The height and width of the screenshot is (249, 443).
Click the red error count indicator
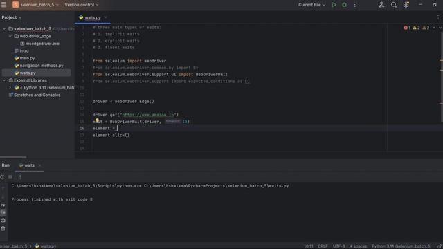[x=407, y=28]
